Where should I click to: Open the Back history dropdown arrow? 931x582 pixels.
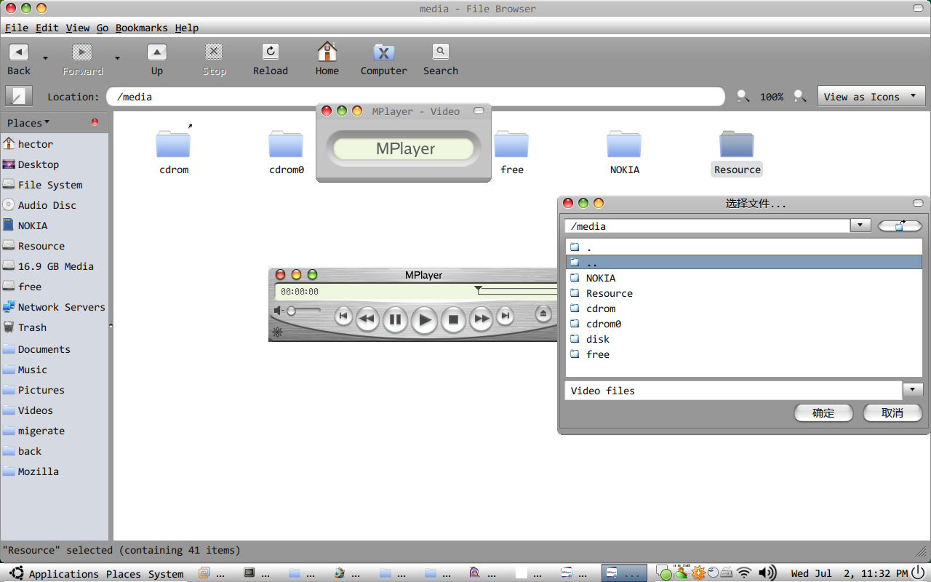(45, 58)
